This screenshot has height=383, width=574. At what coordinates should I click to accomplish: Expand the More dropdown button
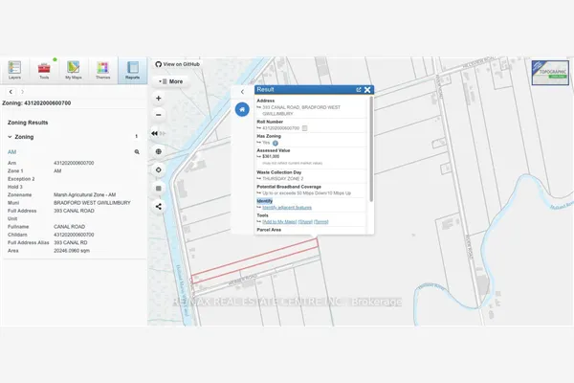click(170, 81)
